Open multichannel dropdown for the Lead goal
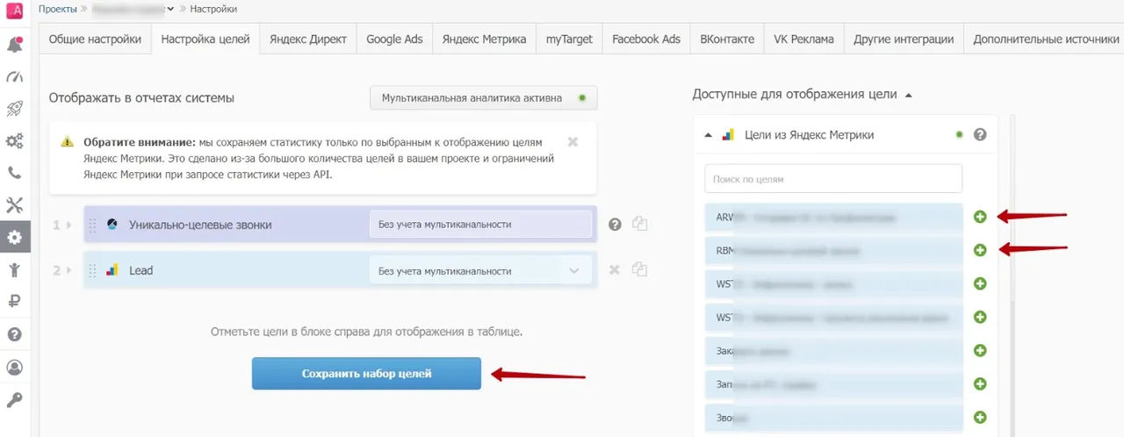This screenshot has height=437, width=1124. pos(480,271)
